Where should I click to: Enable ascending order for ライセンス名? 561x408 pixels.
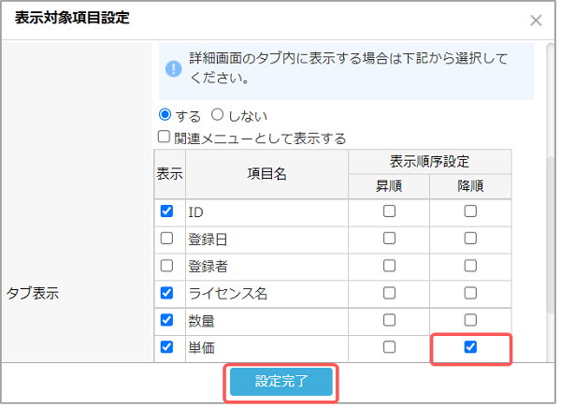tap(389, 293)
